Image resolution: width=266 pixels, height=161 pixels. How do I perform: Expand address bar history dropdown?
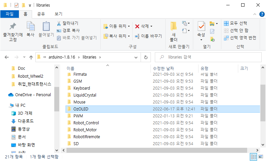point(136,58)
